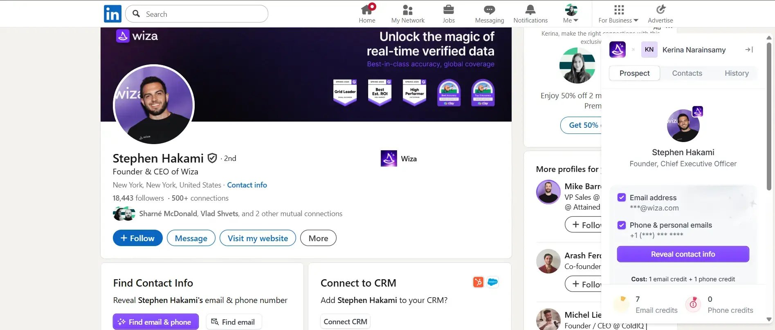Click 18,443 followers text

[x=138, y=198]
